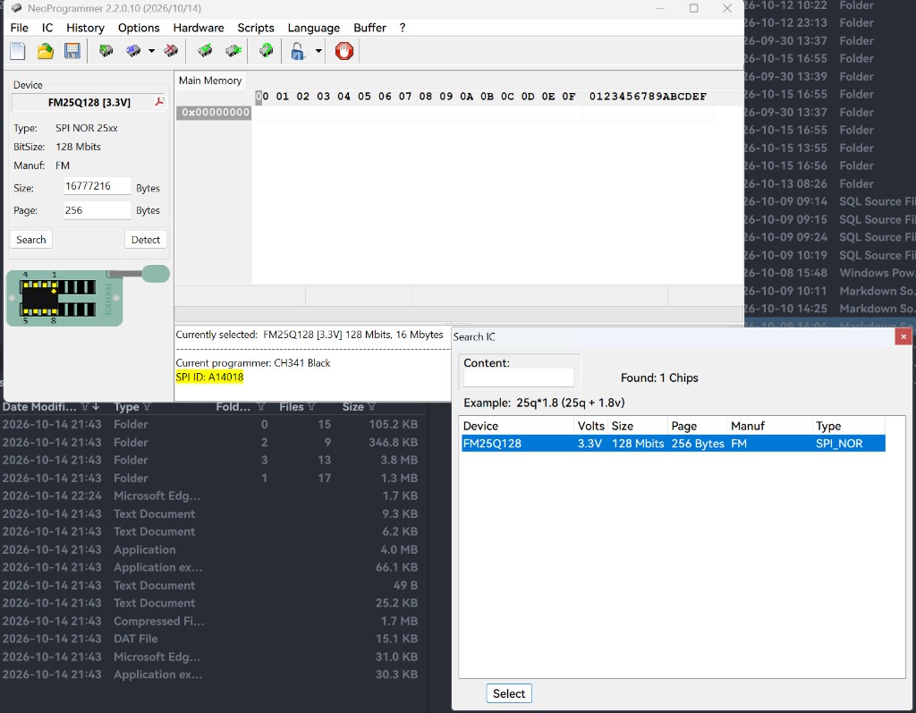
Task: Maximize the NeoProgrammer window
Action: (693, 8)
